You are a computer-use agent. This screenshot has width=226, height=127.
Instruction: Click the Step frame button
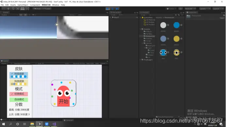pyautogui.click(x=117, y=9)
